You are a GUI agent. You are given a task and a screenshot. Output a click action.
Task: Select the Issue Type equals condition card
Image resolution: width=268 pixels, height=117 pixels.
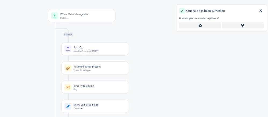pyautogui.click(x=95, y=87)
